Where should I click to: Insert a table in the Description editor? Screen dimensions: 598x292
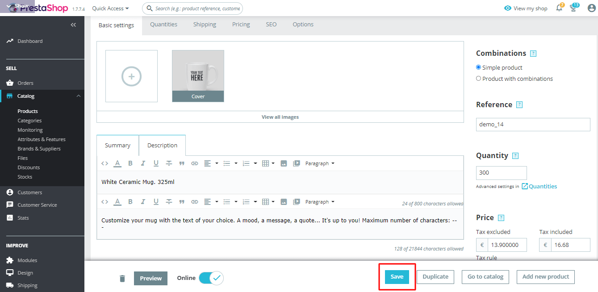pos(266,201)
